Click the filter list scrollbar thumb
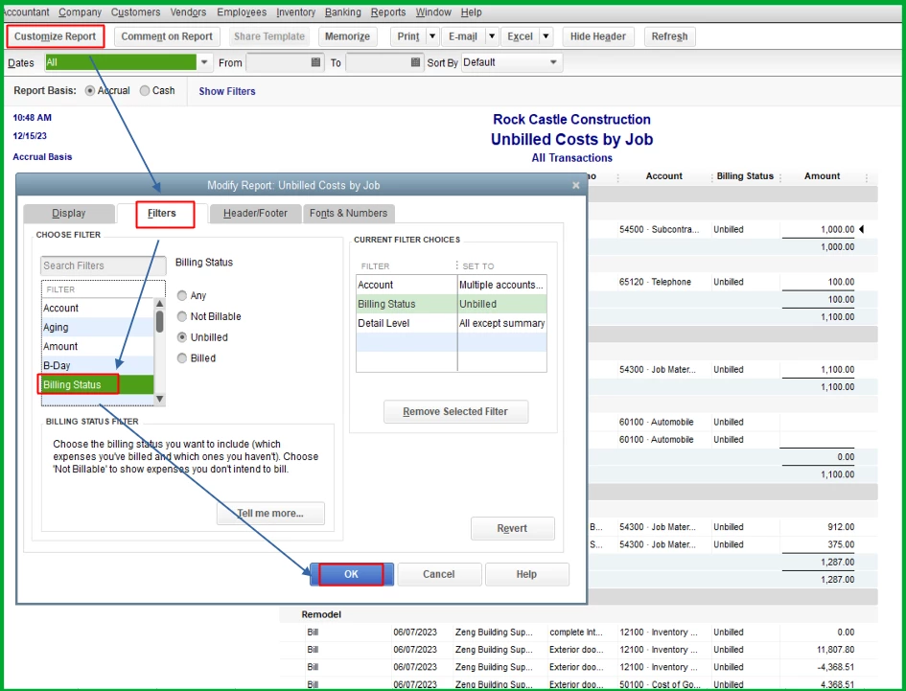The width and height of the screenshot is (906, 691). point(160,322)
